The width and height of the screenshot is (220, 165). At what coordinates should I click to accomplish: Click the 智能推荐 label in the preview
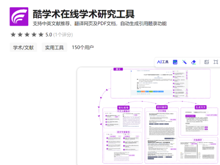tap(123, 107)
